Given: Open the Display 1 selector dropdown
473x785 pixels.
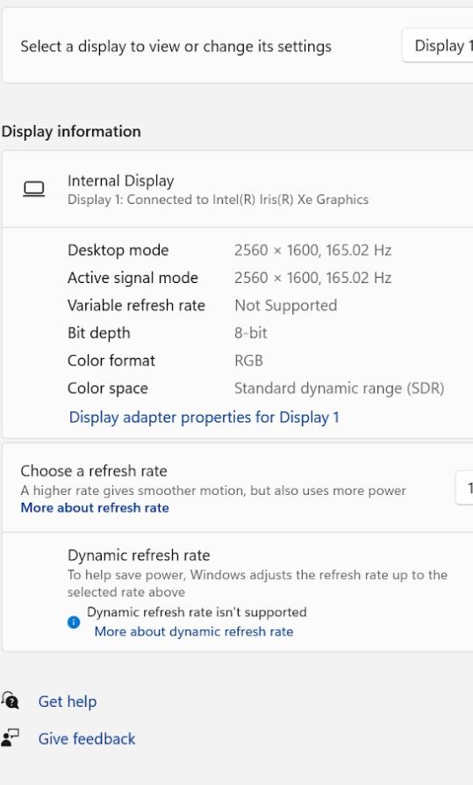Looking at the screenshot, I should (x=438, y=46).
